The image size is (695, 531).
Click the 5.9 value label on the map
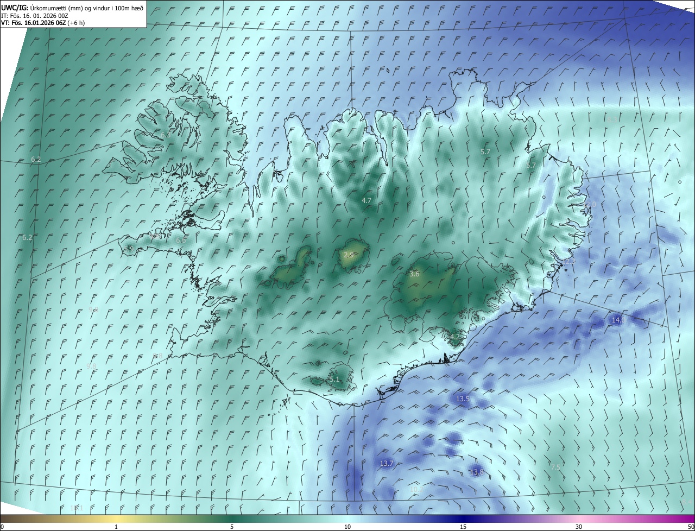tap(129, 249)
